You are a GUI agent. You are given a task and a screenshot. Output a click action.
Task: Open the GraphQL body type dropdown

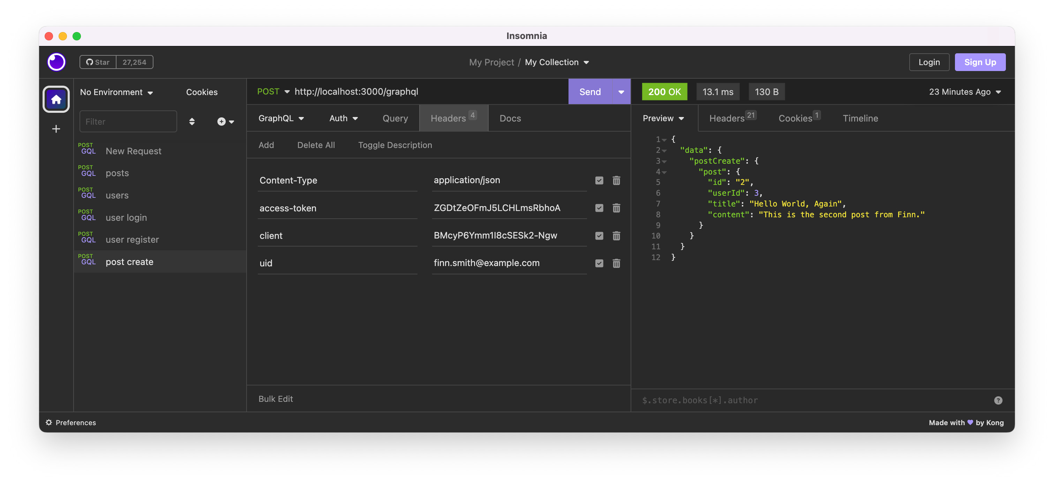pos(281,118)
